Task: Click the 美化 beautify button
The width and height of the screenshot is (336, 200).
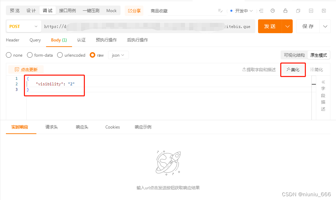Action: pyautogui.click(x=293, y=70)
